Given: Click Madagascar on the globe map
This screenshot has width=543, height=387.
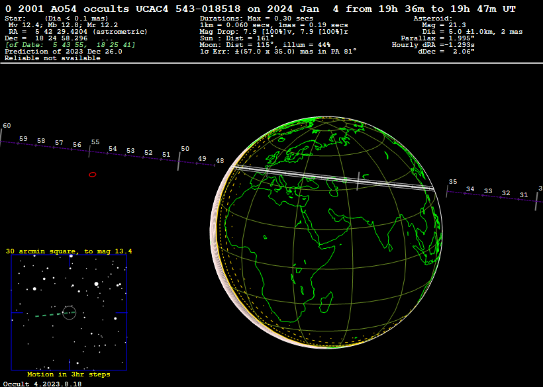Looking at the screenshot, I should [x=326, y=302].
